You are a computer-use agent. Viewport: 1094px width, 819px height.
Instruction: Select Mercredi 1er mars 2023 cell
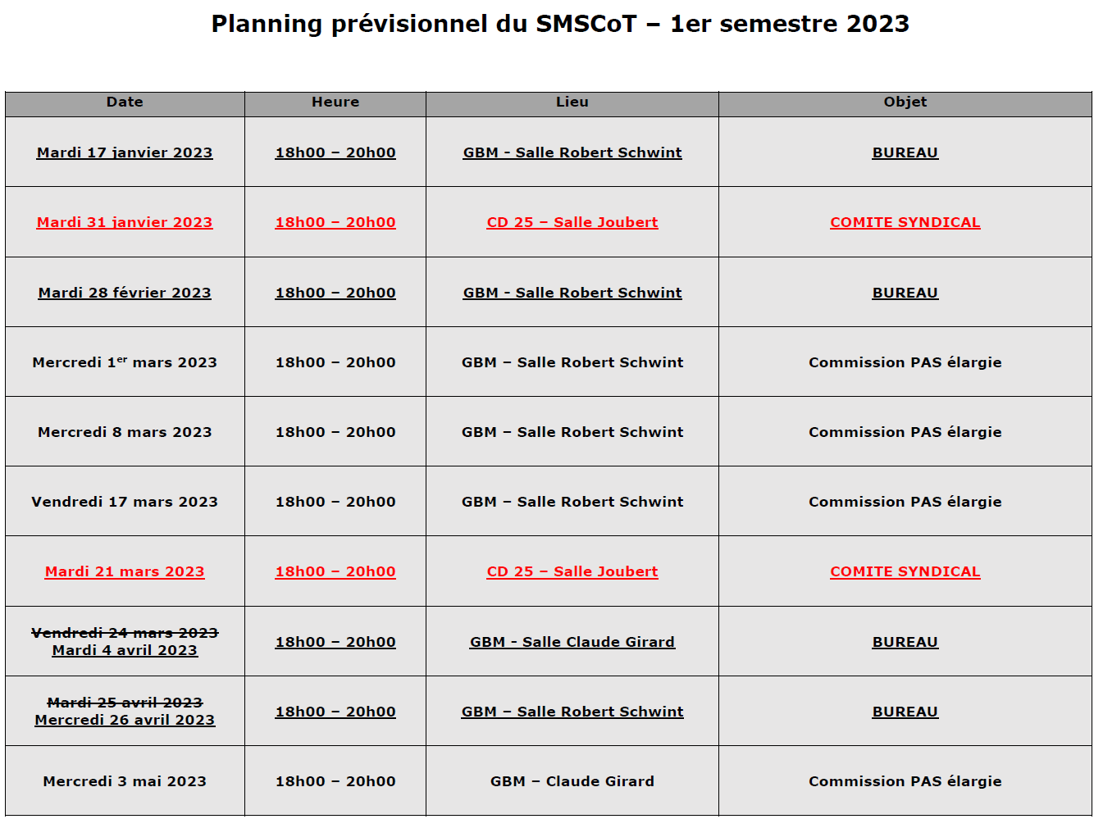[125, 362]
